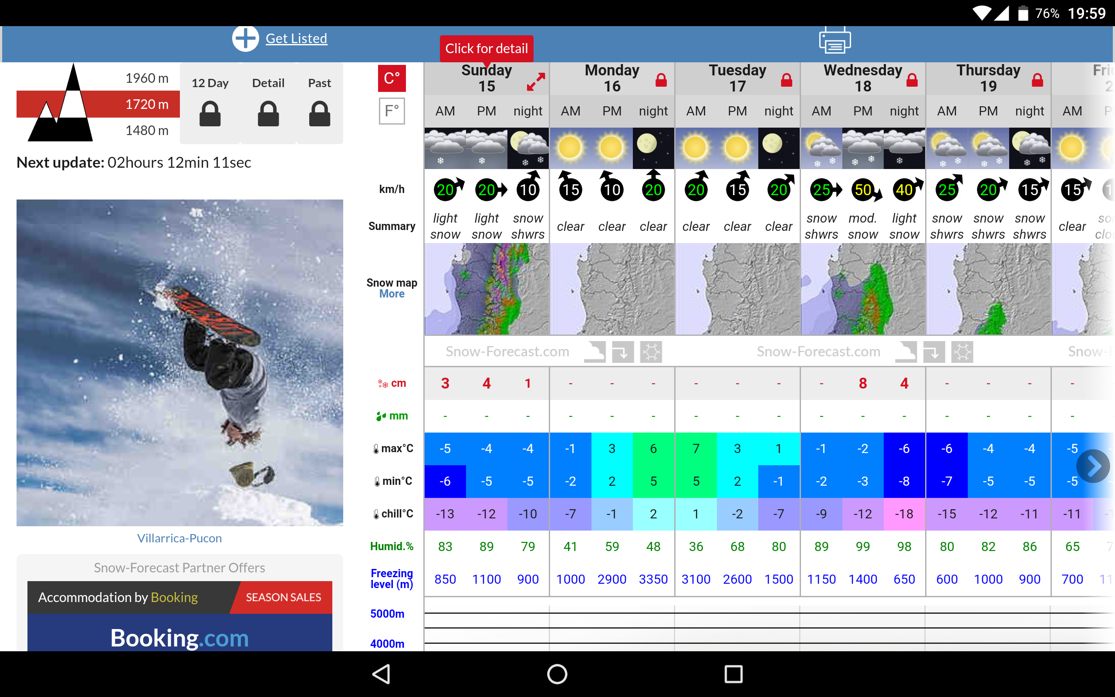Open the 12 Day forecast tab
1115x697 pixels.
point(210,84)
